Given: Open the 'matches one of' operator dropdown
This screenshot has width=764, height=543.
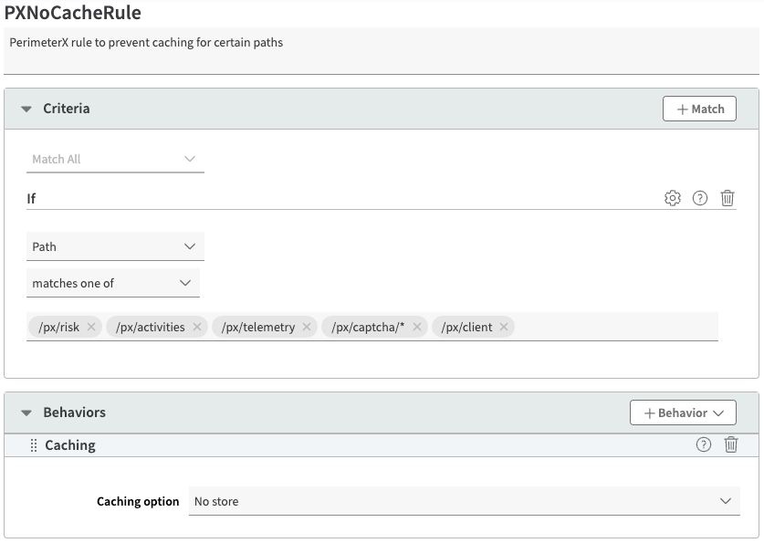Looking at the screenshot, I should (113, 283).
